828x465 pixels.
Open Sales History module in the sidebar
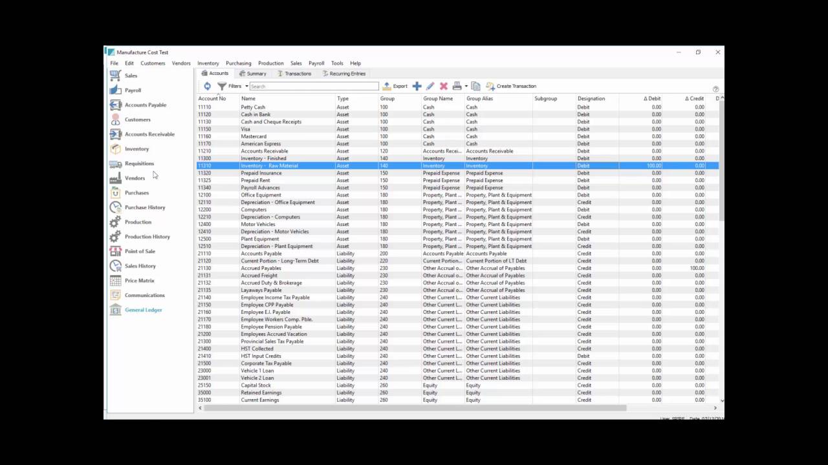(140, 266)
